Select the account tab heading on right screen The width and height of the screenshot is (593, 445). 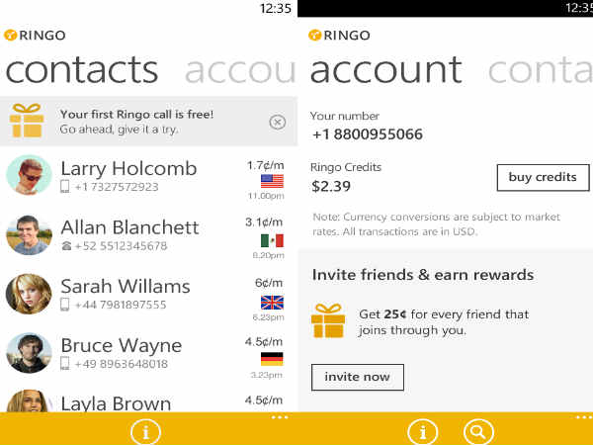click(x=385, y=70)
